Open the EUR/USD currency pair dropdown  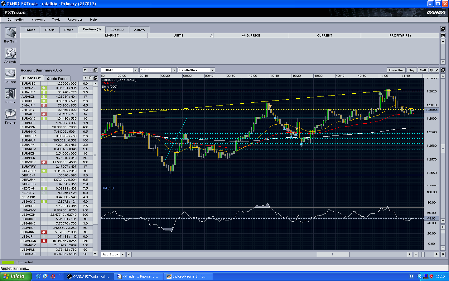(136, 70)
